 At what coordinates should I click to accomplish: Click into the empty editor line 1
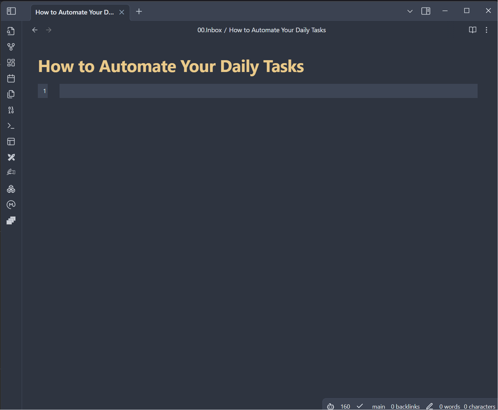point(268,91)
